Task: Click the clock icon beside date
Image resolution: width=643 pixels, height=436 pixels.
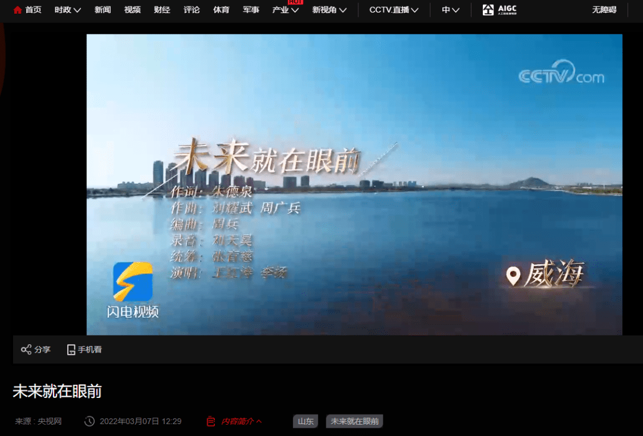Action: (89, 421)
